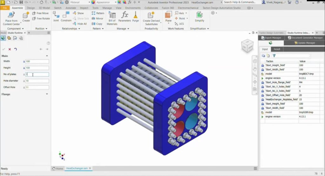Click the Home icon in quick access toolbar
325x176 pixels.
click(42, 2)
